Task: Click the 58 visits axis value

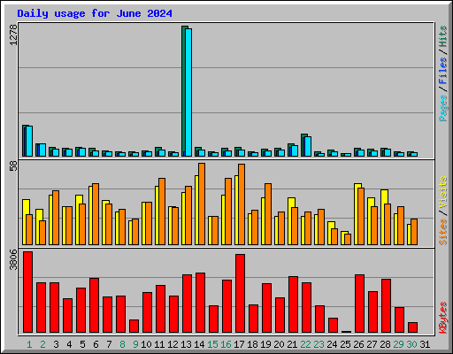Action: tap(13, 166)
